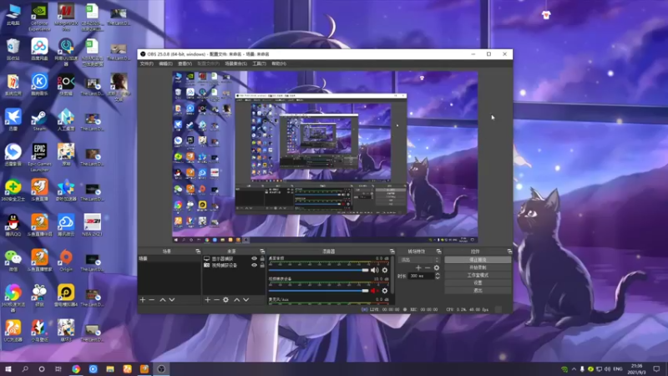Open source properties using the gear icon
This screenshot has height=376, width=668.
(225, 300)
